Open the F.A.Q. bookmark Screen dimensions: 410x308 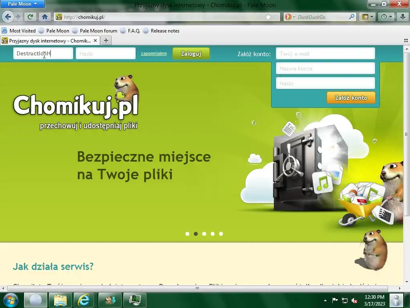coord(130,30)
